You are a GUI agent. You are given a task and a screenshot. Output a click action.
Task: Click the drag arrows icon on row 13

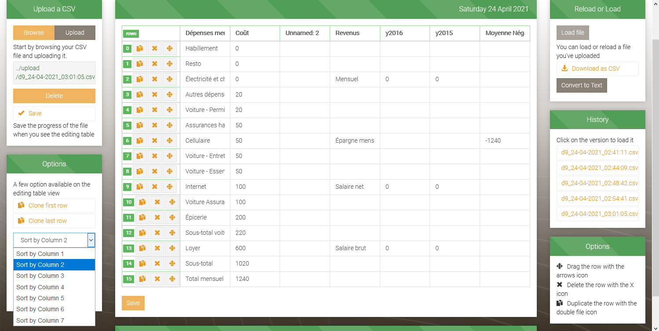click(172, 248)
